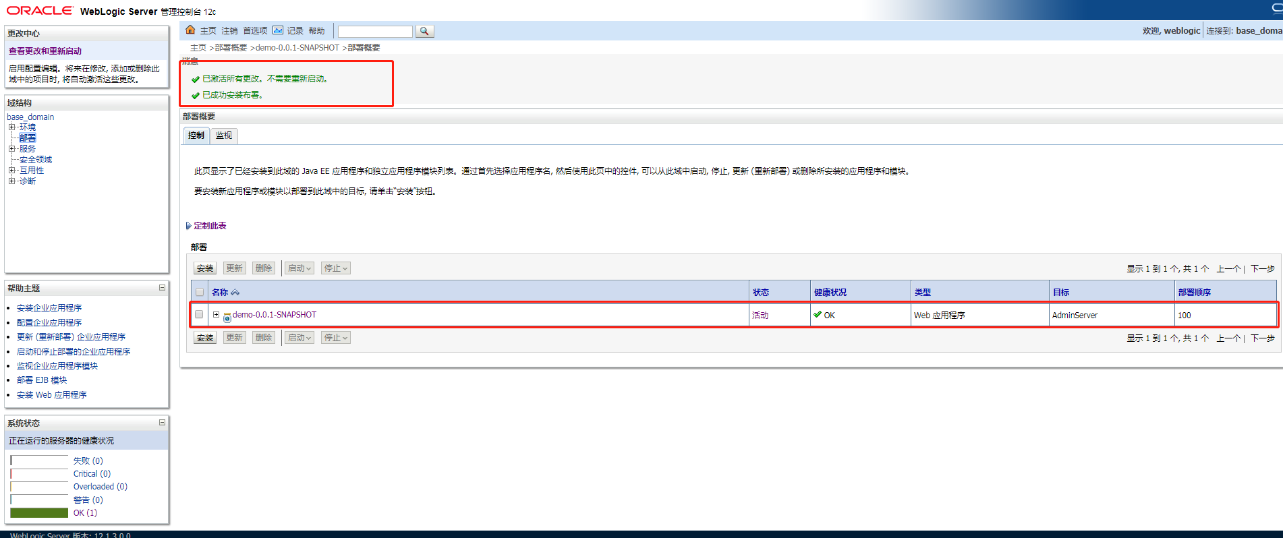Click the OK (1) status link
The height and width of the screenshot is (538, 1283).
coord(85,513)
